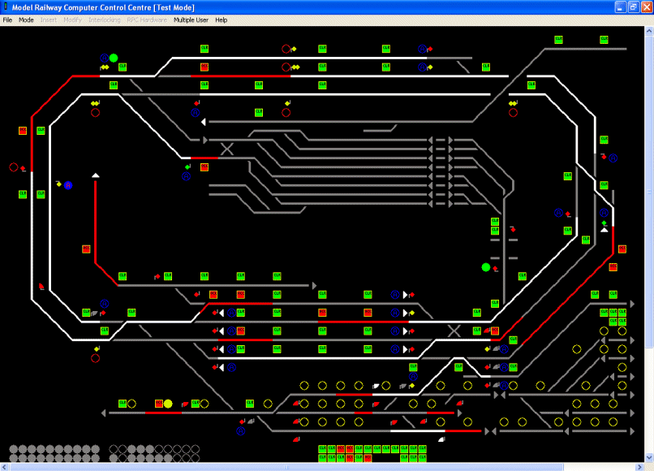Open the Mode menu
The image size is (654, 471).
[x=26, y=20]
